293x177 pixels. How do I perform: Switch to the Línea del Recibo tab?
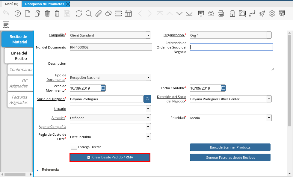(19, 56)
